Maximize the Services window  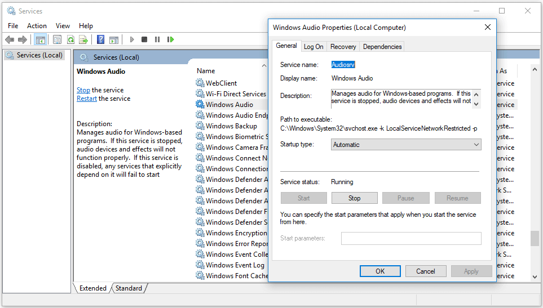coord(502,11)
